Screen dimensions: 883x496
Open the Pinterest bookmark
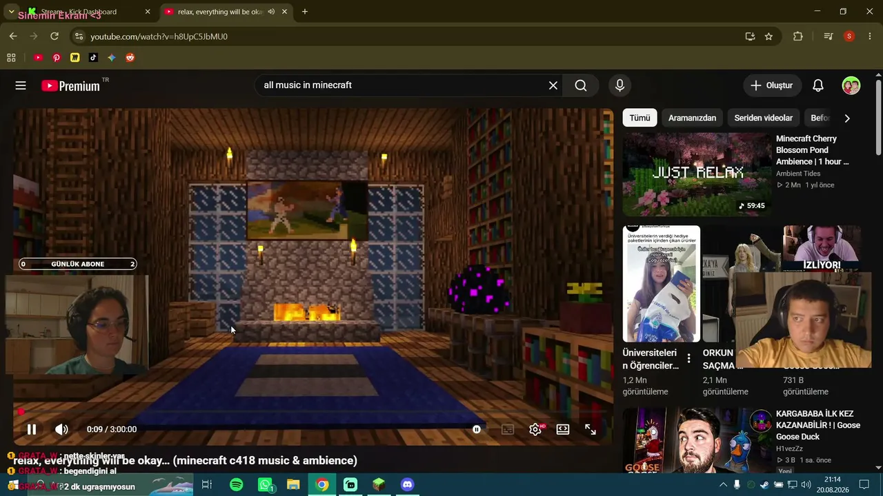pyautogui.click(x=57, y=58)
